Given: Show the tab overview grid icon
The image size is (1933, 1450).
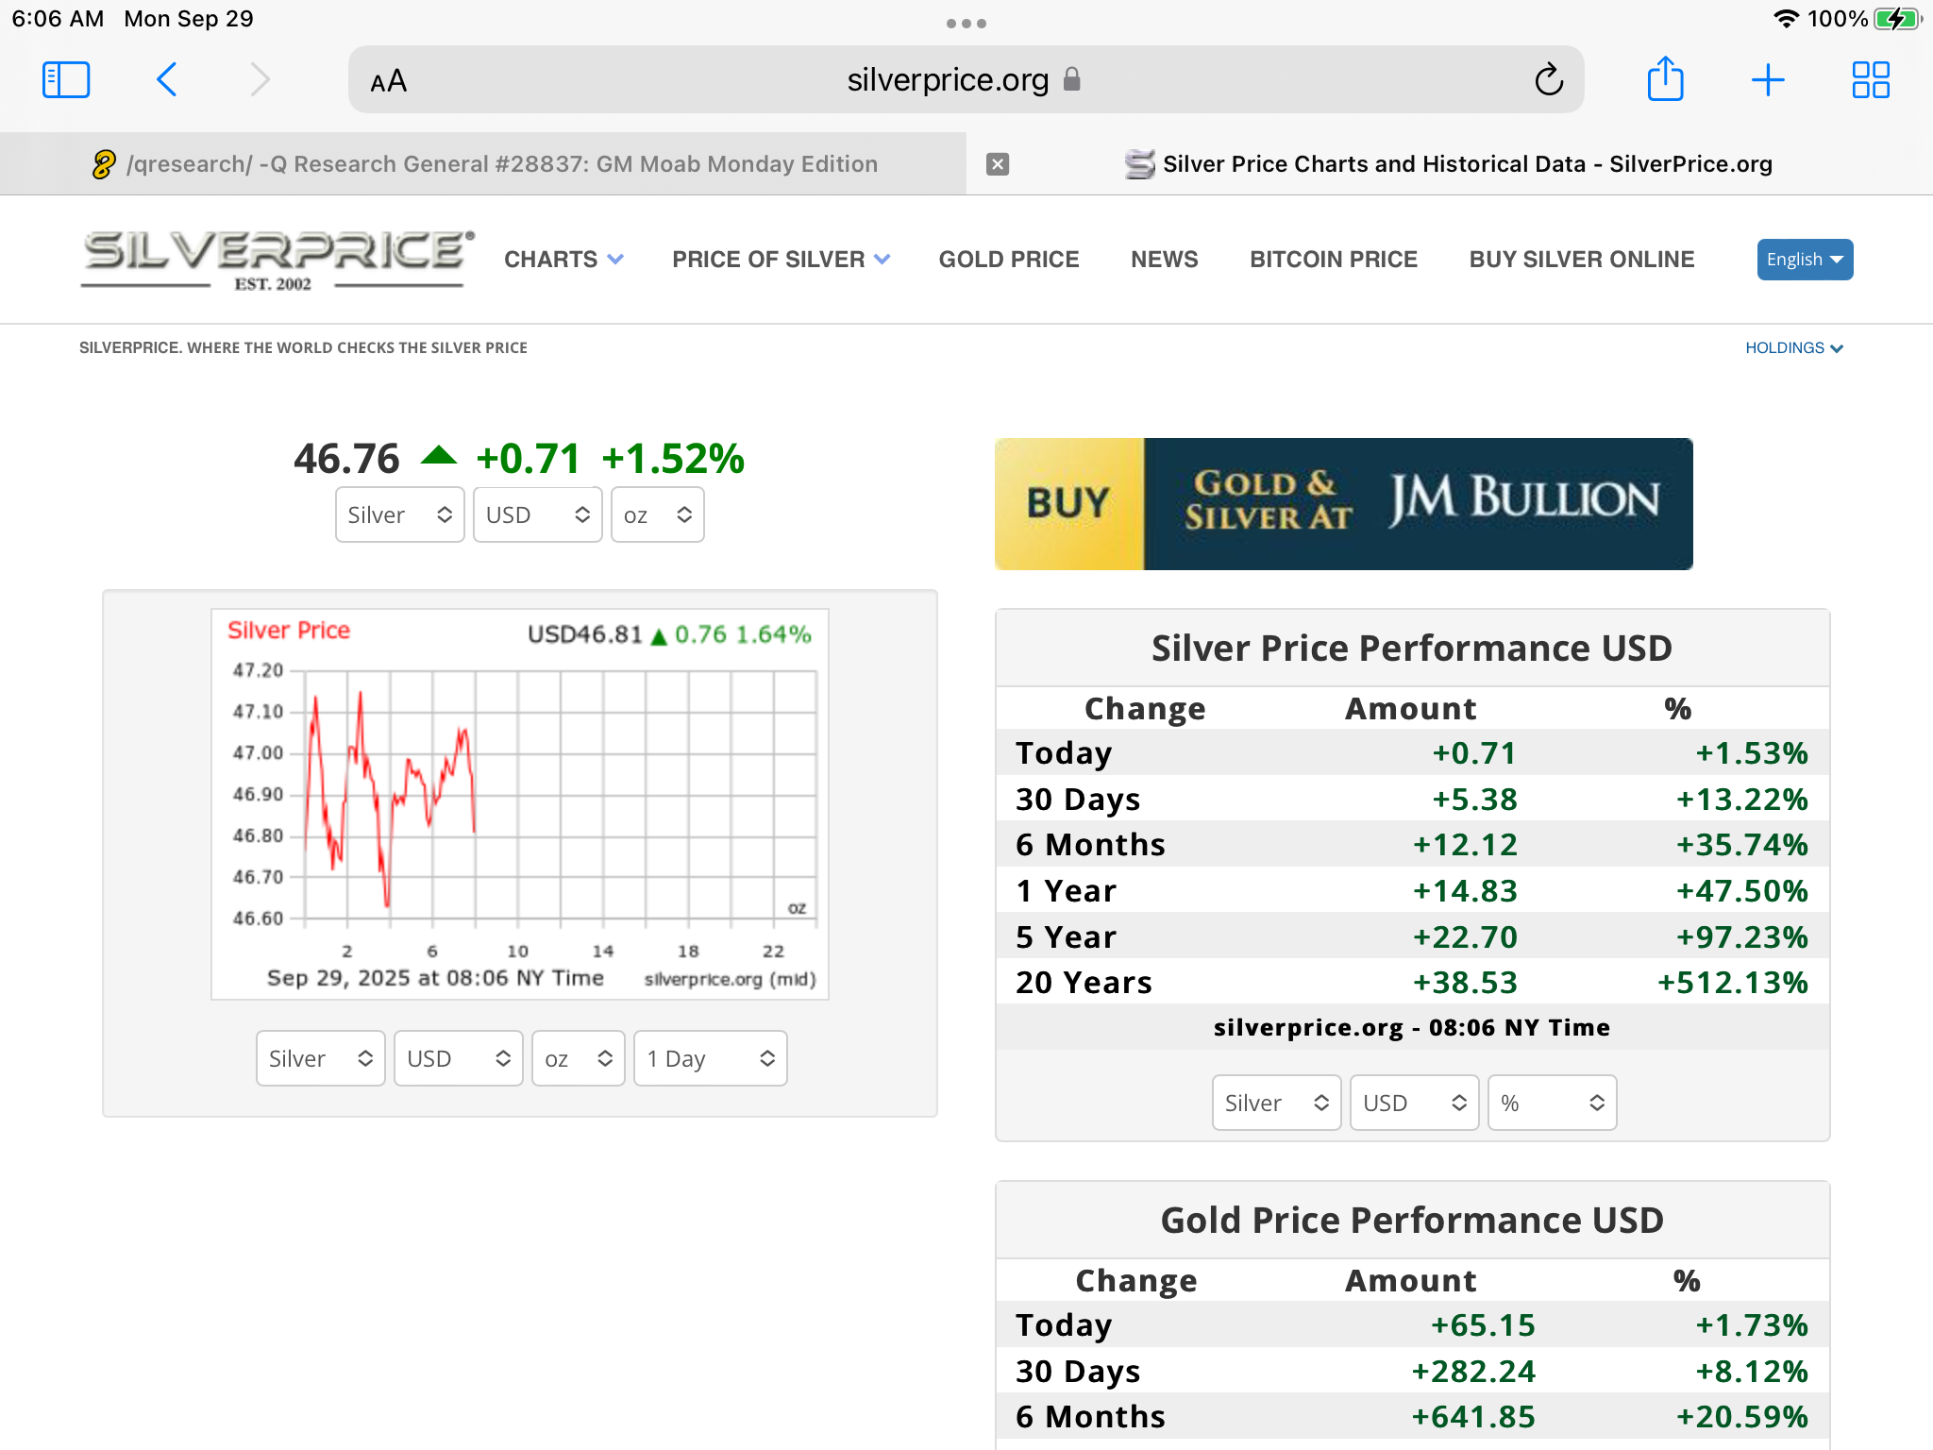Looking at the screenshot, I should [1870, 80].
